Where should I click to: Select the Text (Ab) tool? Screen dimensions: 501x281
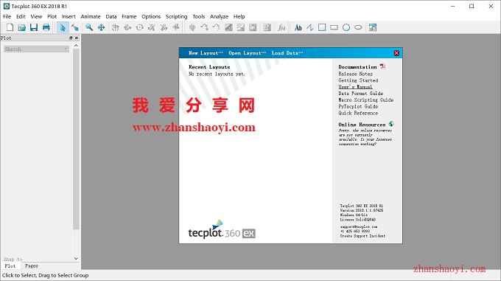click(x=298, y=27)
